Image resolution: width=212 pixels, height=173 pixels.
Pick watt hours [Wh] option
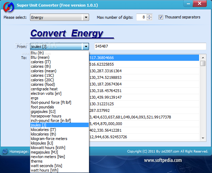[x=59, y=170]
